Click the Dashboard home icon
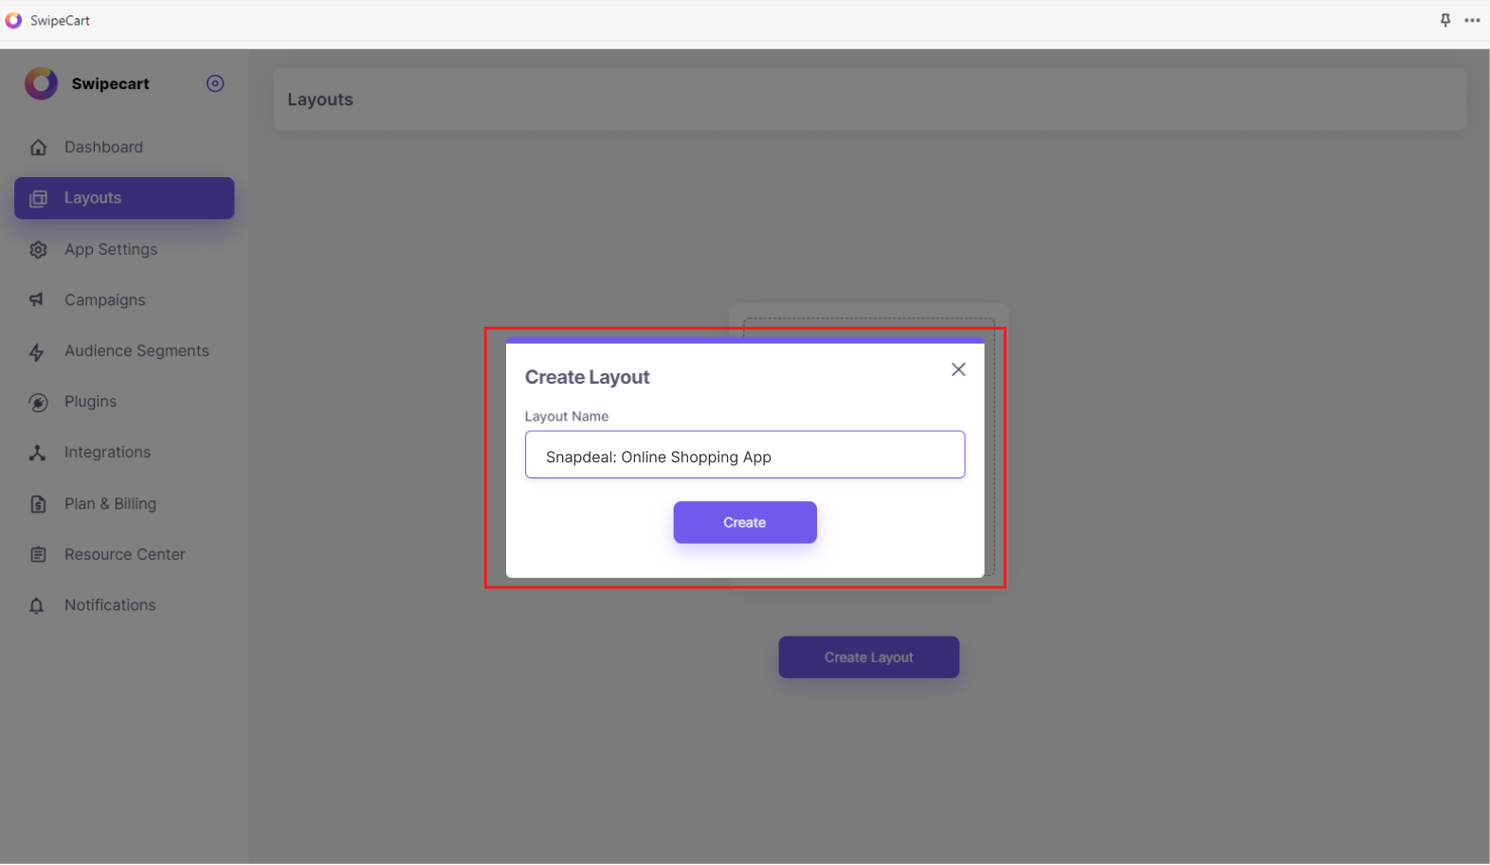The width and height of the screenshot is (1490, 865). click(x=38, y=148)
